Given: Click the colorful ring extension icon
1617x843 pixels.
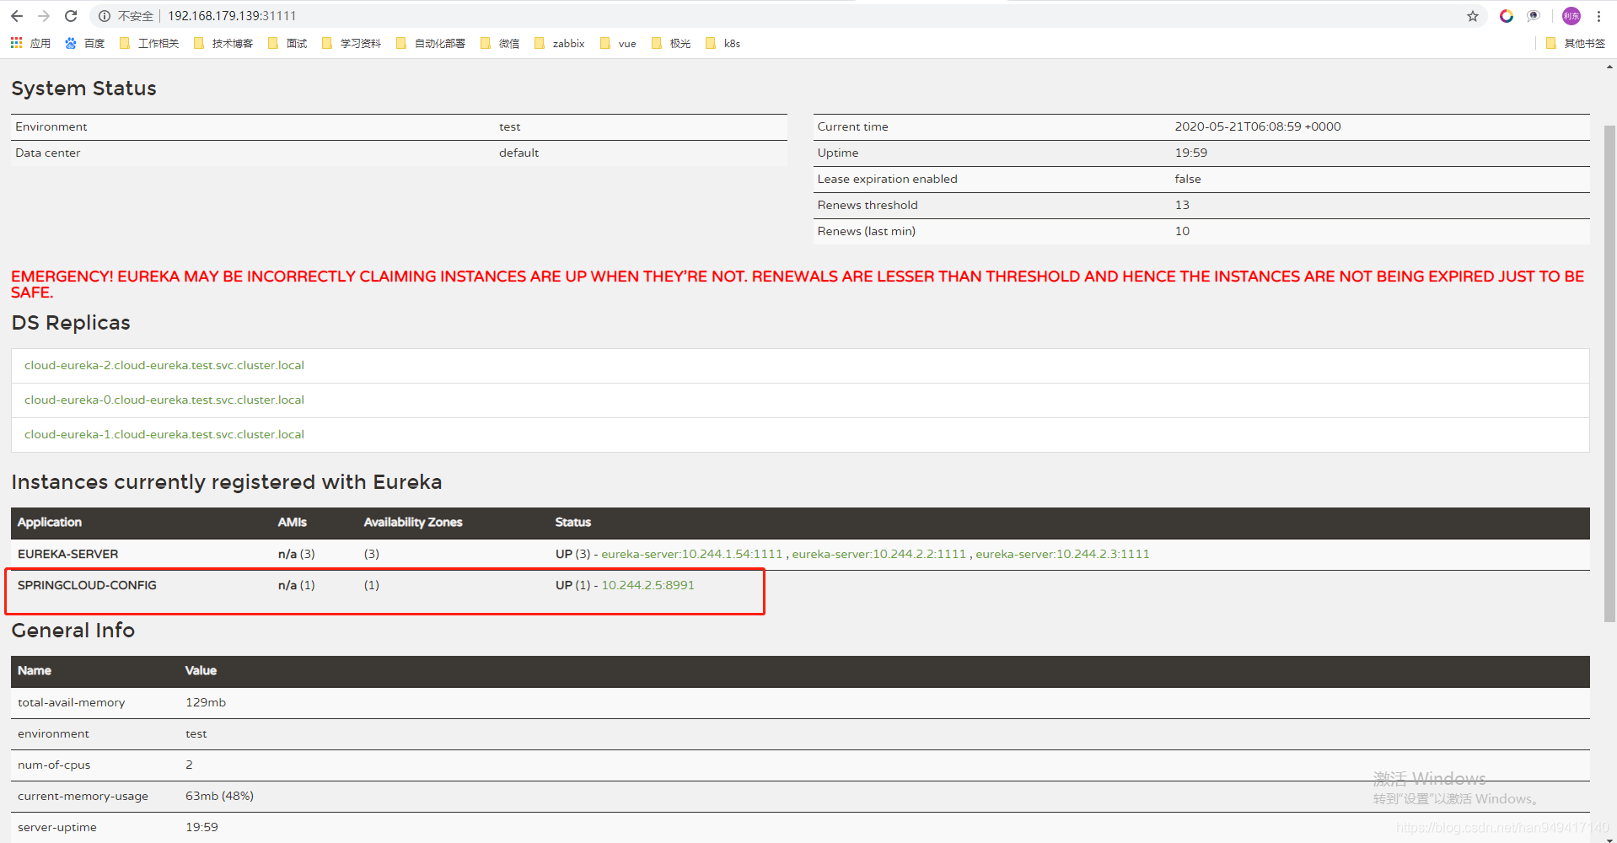Looking at the screenshot, I should [x=1507, y=16].
